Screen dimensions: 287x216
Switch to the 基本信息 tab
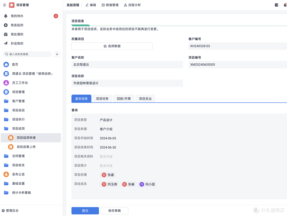pos(81,99)
